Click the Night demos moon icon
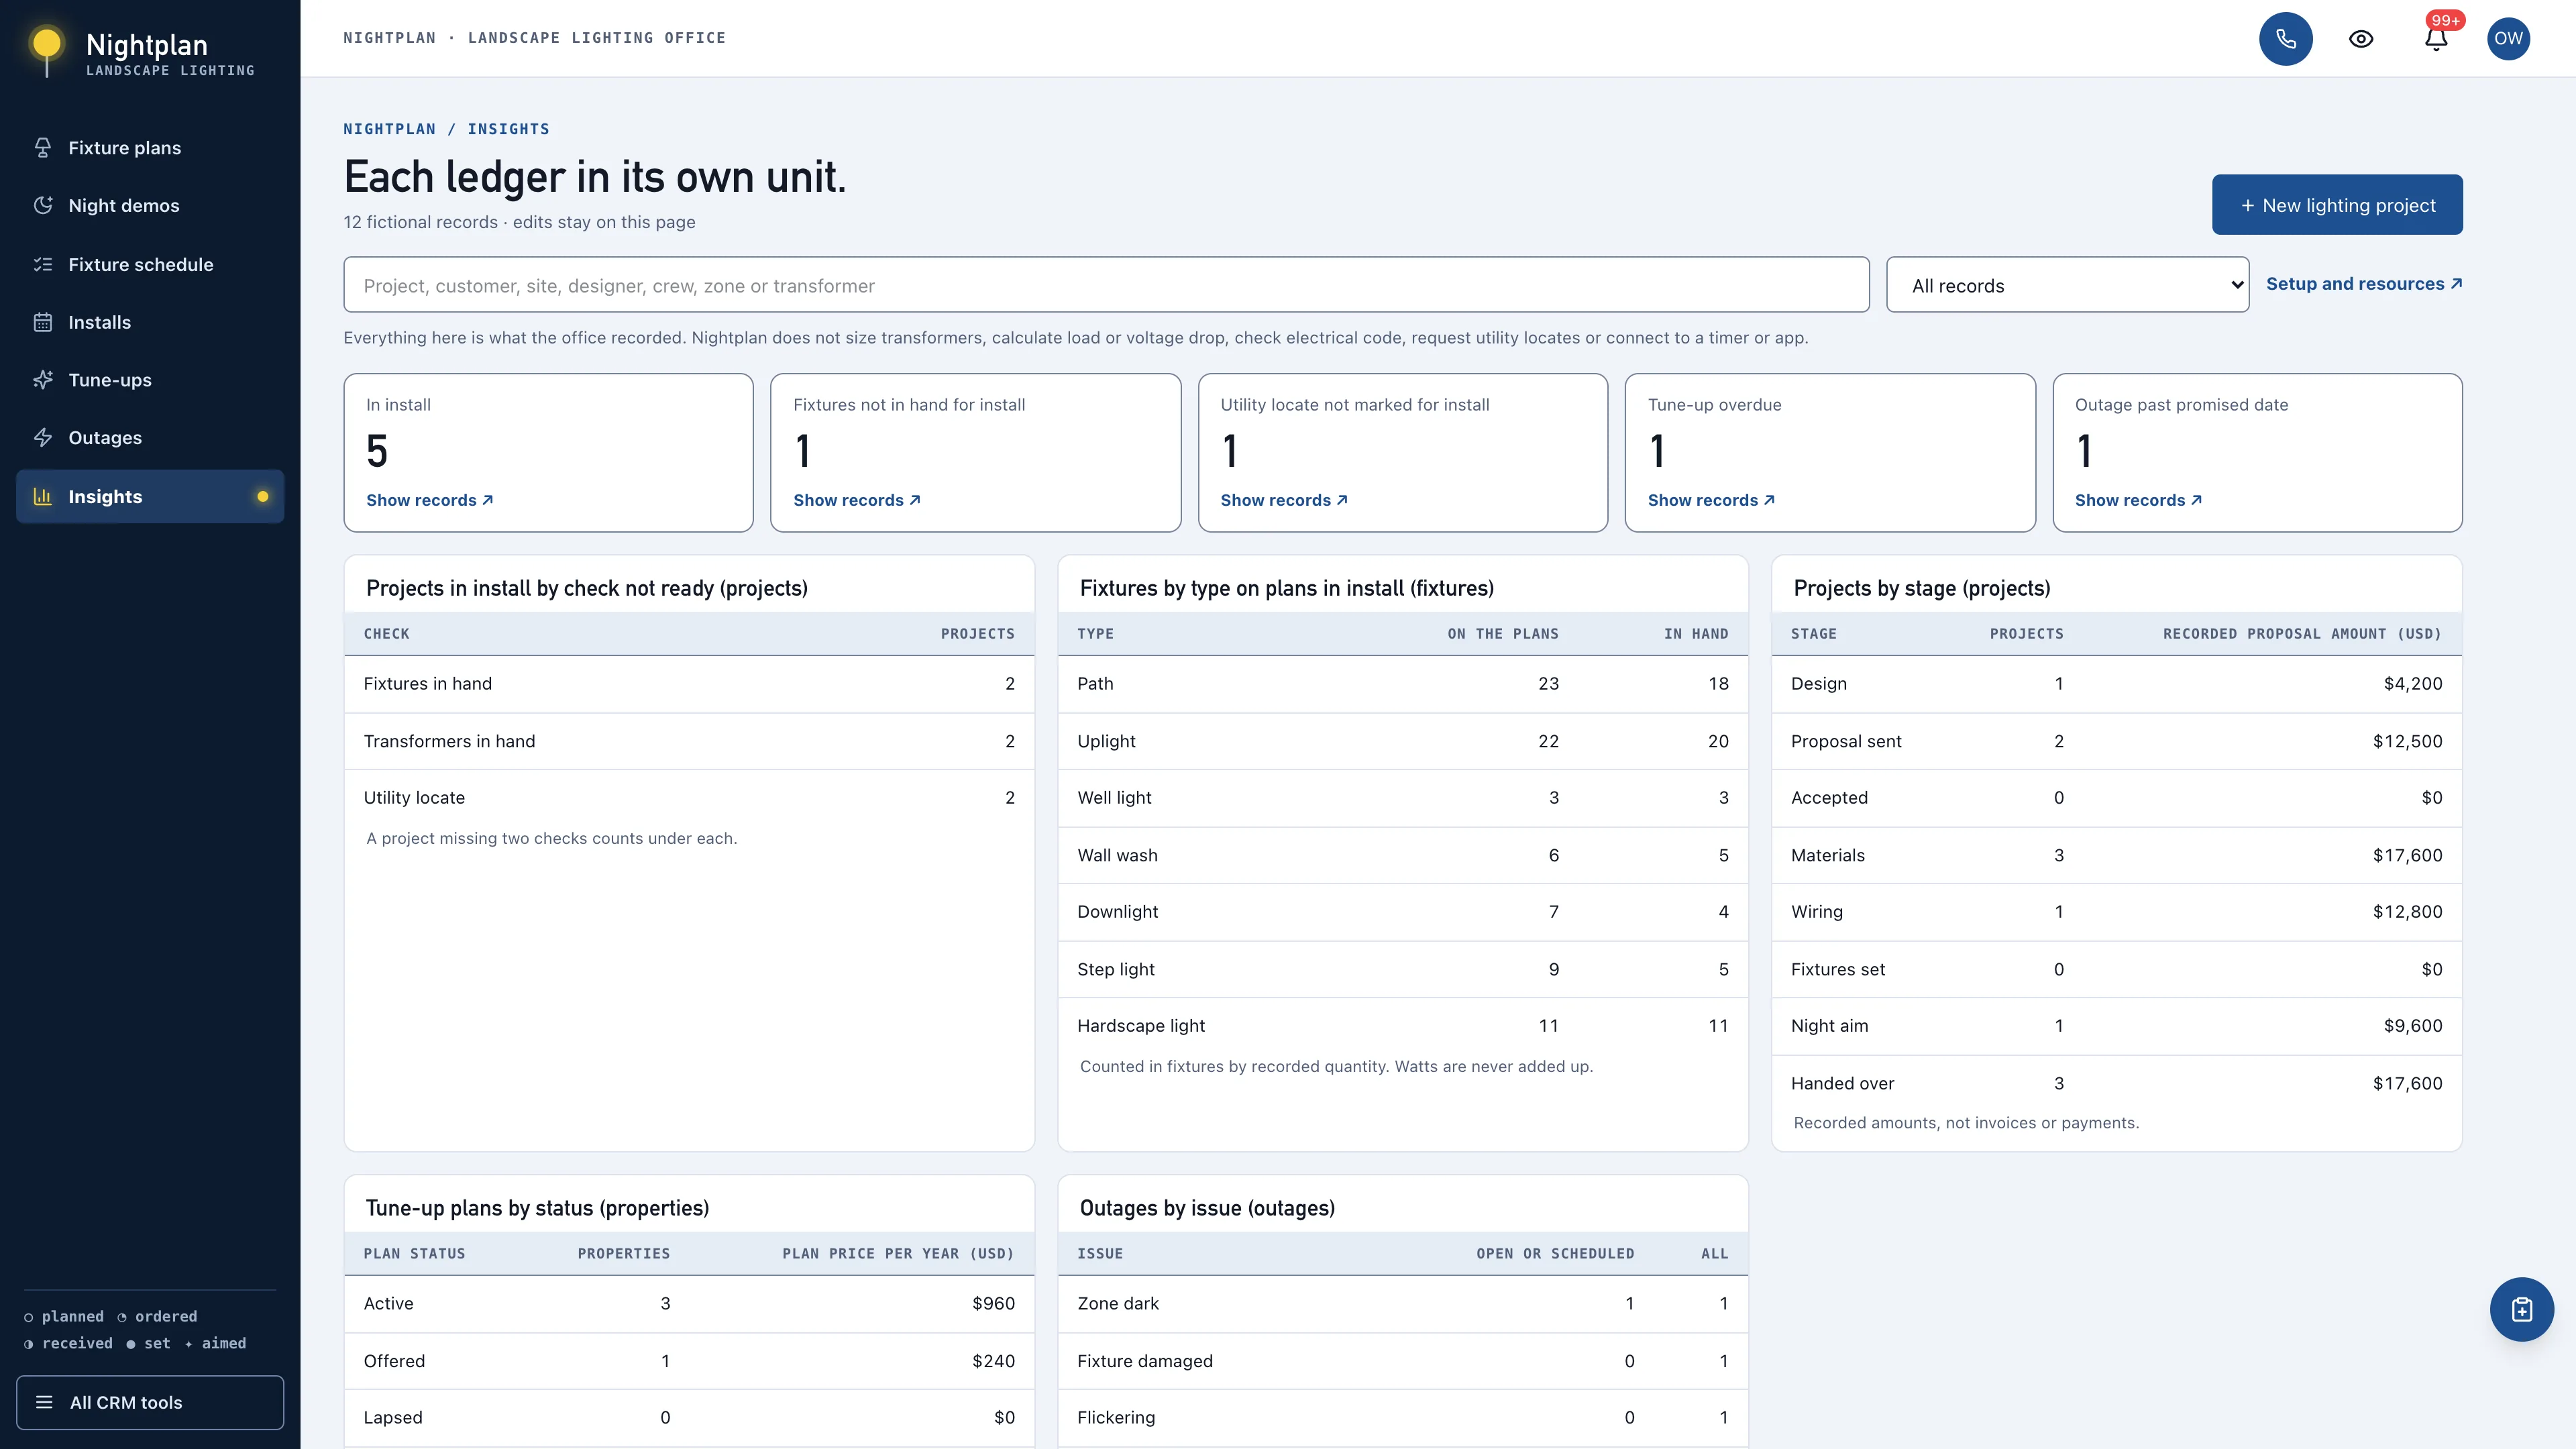This screenshot has height=1449, width=2576. [43, 206]
